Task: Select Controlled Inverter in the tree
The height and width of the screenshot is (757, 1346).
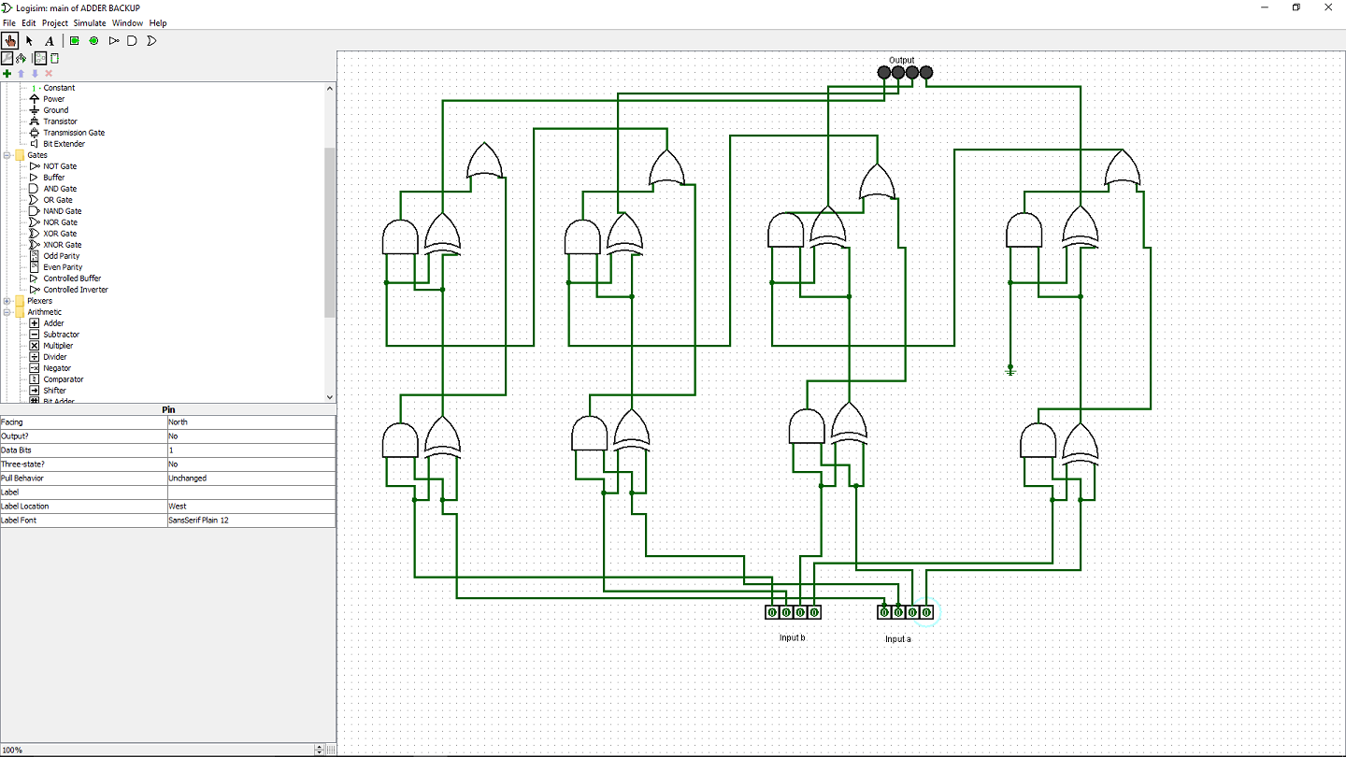Action: tap(76, 290)
